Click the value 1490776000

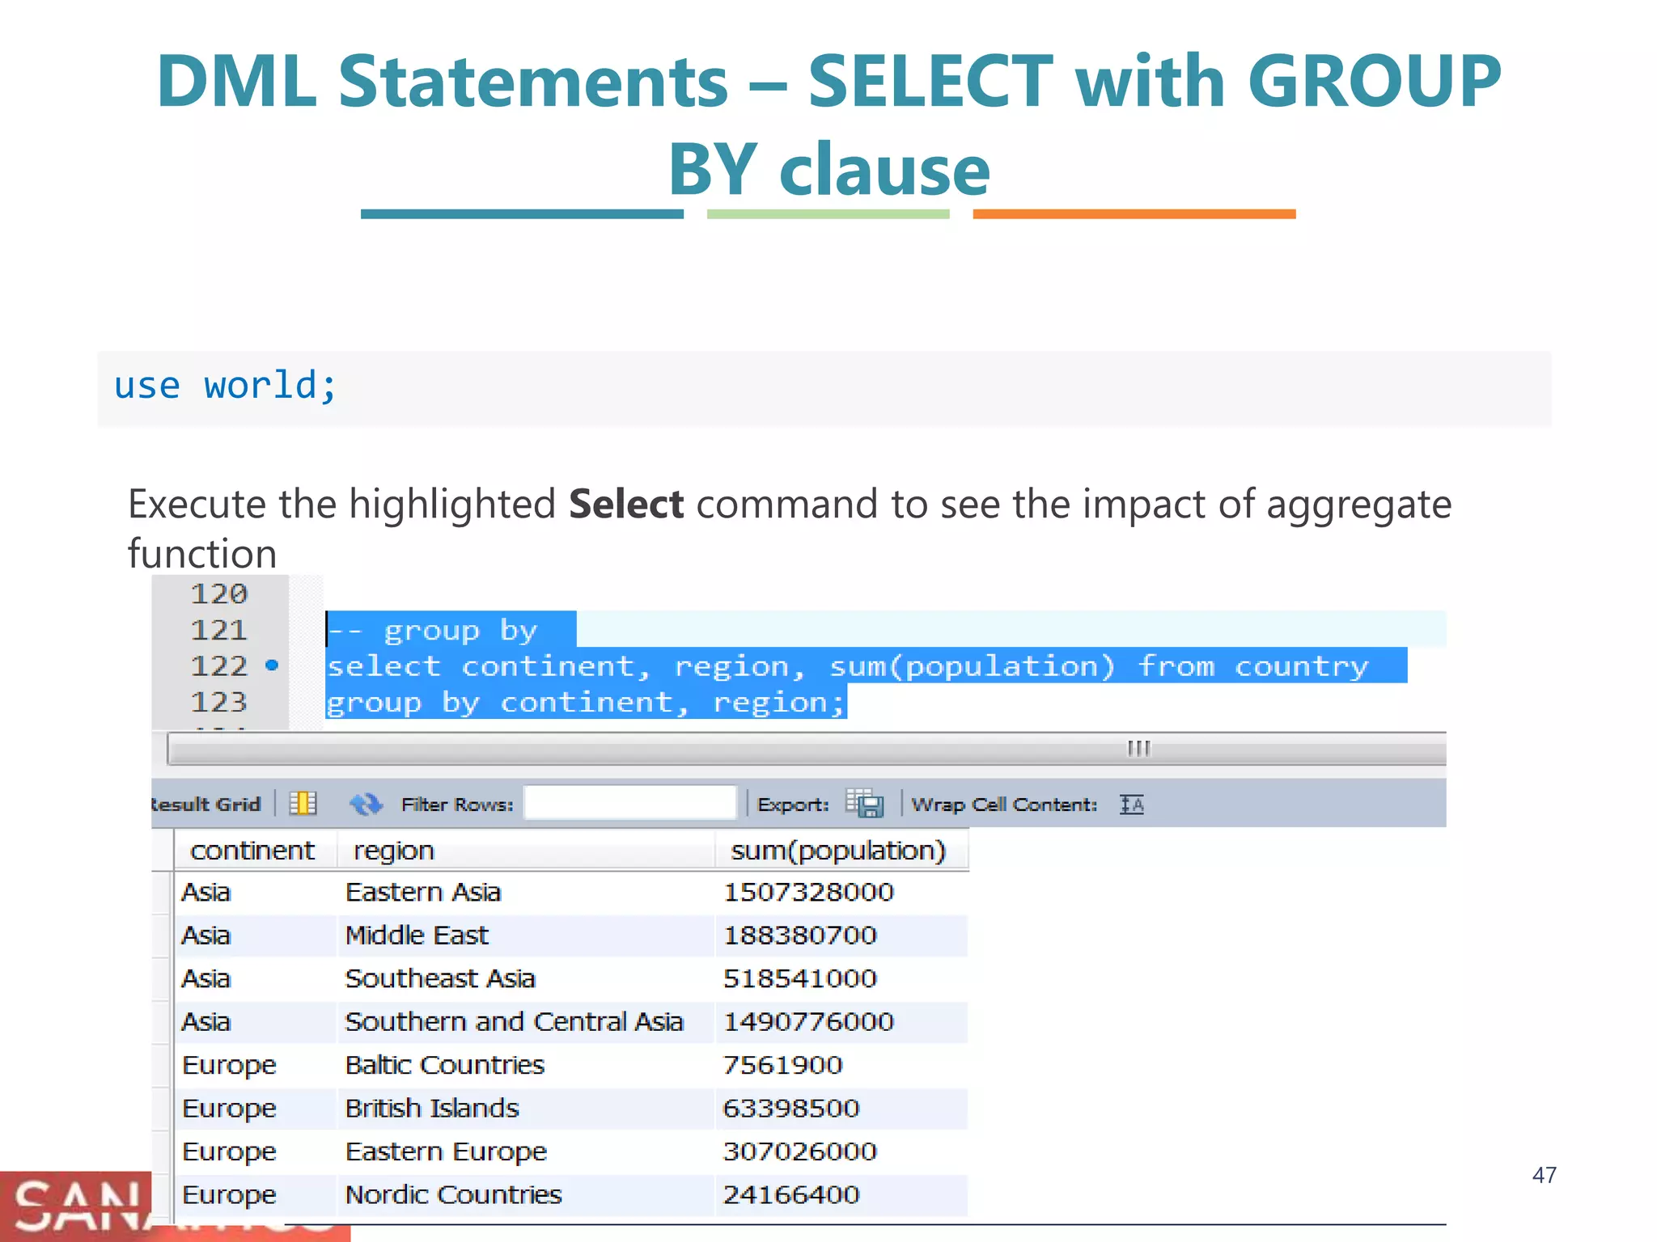tap(808, 1022)
